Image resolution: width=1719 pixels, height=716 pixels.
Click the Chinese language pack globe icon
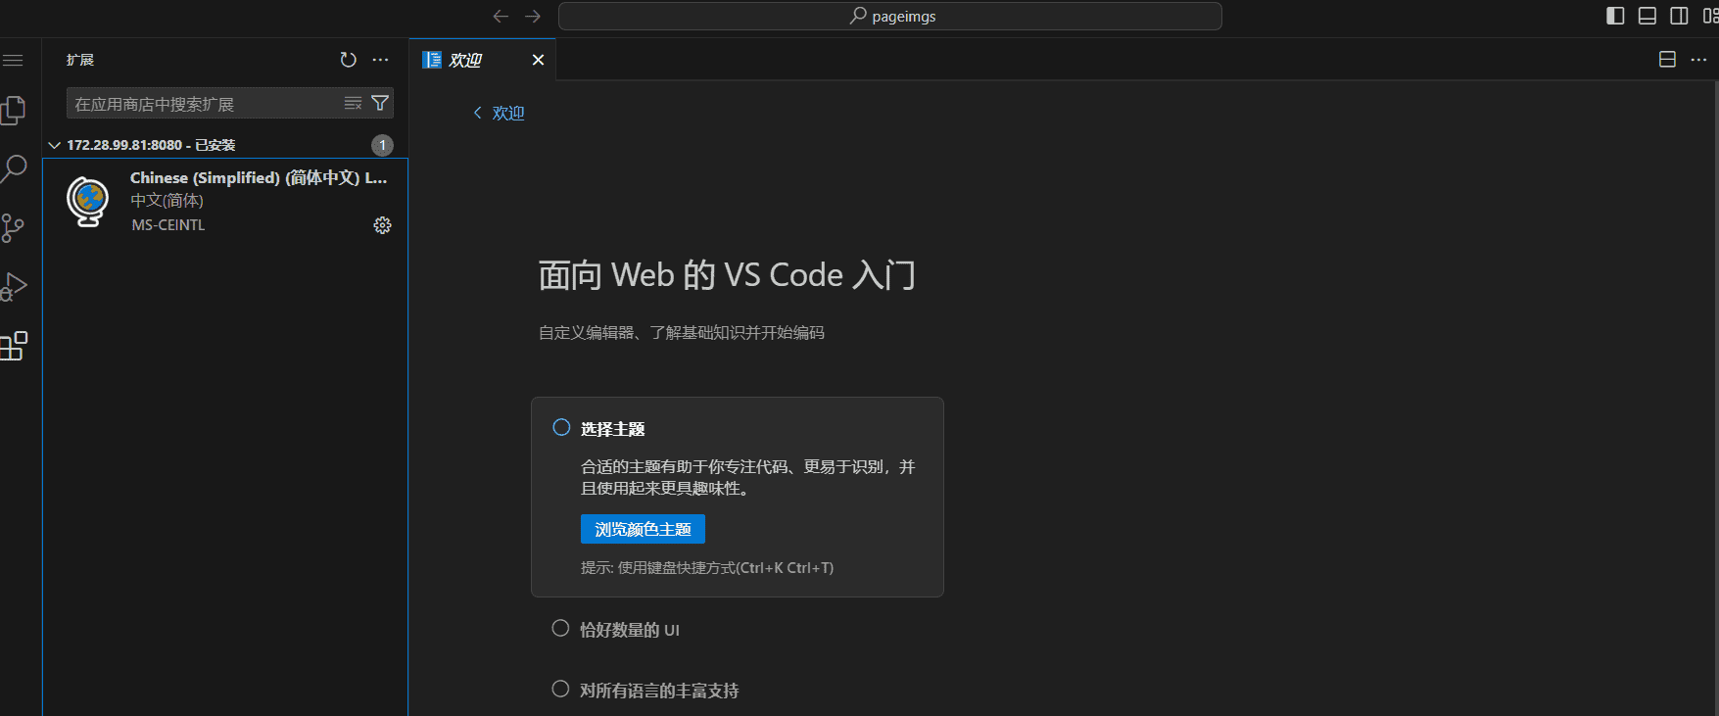coord(88,201)
